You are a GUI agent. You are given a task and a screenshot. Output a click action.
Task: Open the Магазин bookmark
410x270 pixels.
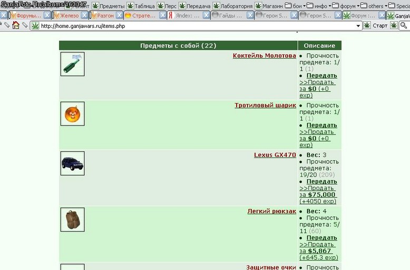point(269,6)
